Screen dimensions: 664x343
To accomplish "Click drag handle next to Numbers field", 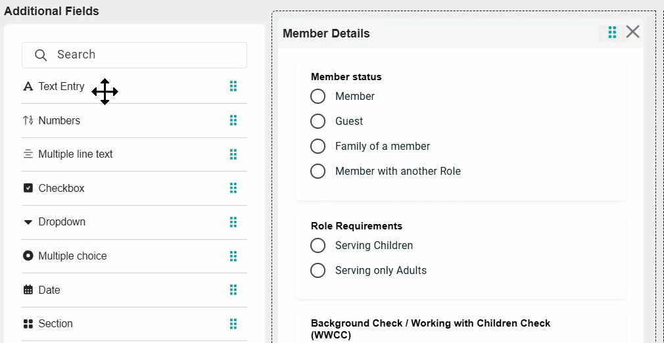I will (x=233, y=120).
